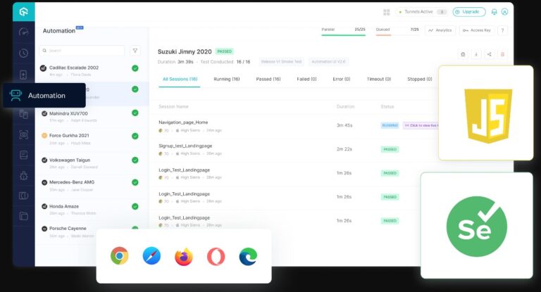Screen dimensions: 541x292
Task: Click the Chrome browser icon
Action: pos(119,256)
